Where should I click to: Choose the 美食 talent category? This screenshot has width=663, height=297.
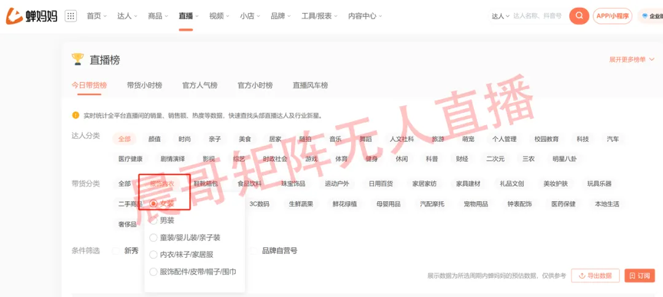click(245, 139)
